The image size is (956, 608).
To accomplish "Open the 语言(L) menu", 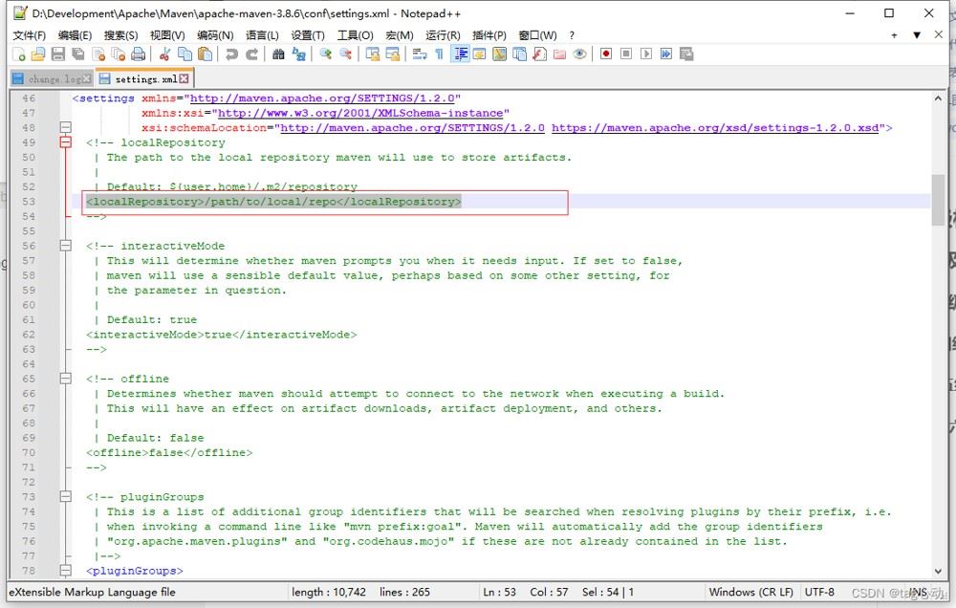I will tap(262, 35).
